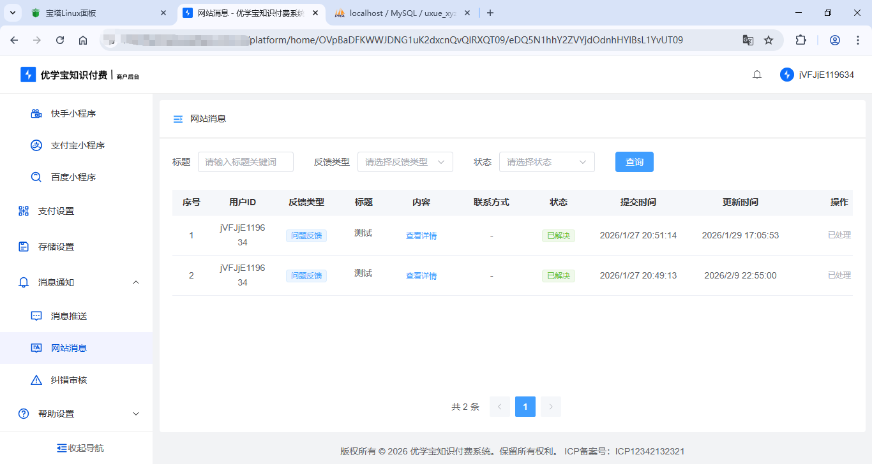Expand the 帮助设置 menu group
The width and height of the screenshot is (872, 464).
click(135, 414)
